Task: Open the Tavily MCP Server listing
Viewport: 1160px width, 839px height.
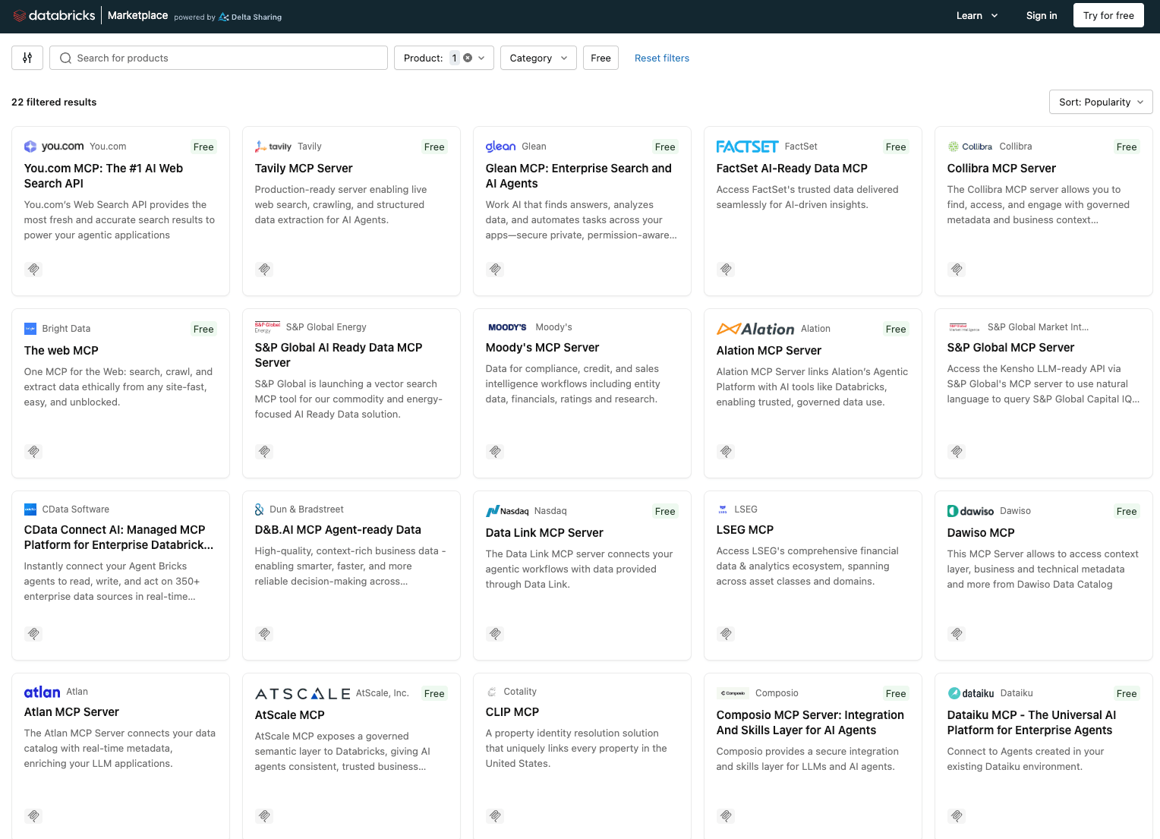Action: (304, 168)
